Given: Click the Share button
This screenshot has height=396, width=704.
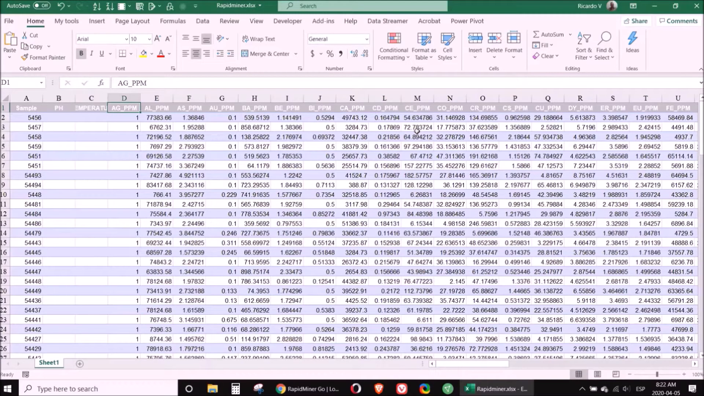Looking at the screenshot, I should 636,21.
